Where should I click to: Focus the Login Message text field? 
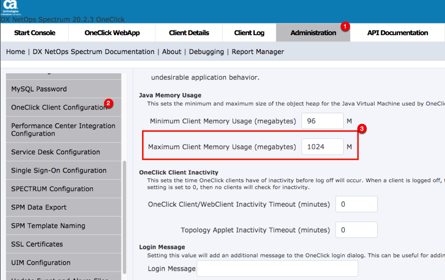click(x=277, y=269)
